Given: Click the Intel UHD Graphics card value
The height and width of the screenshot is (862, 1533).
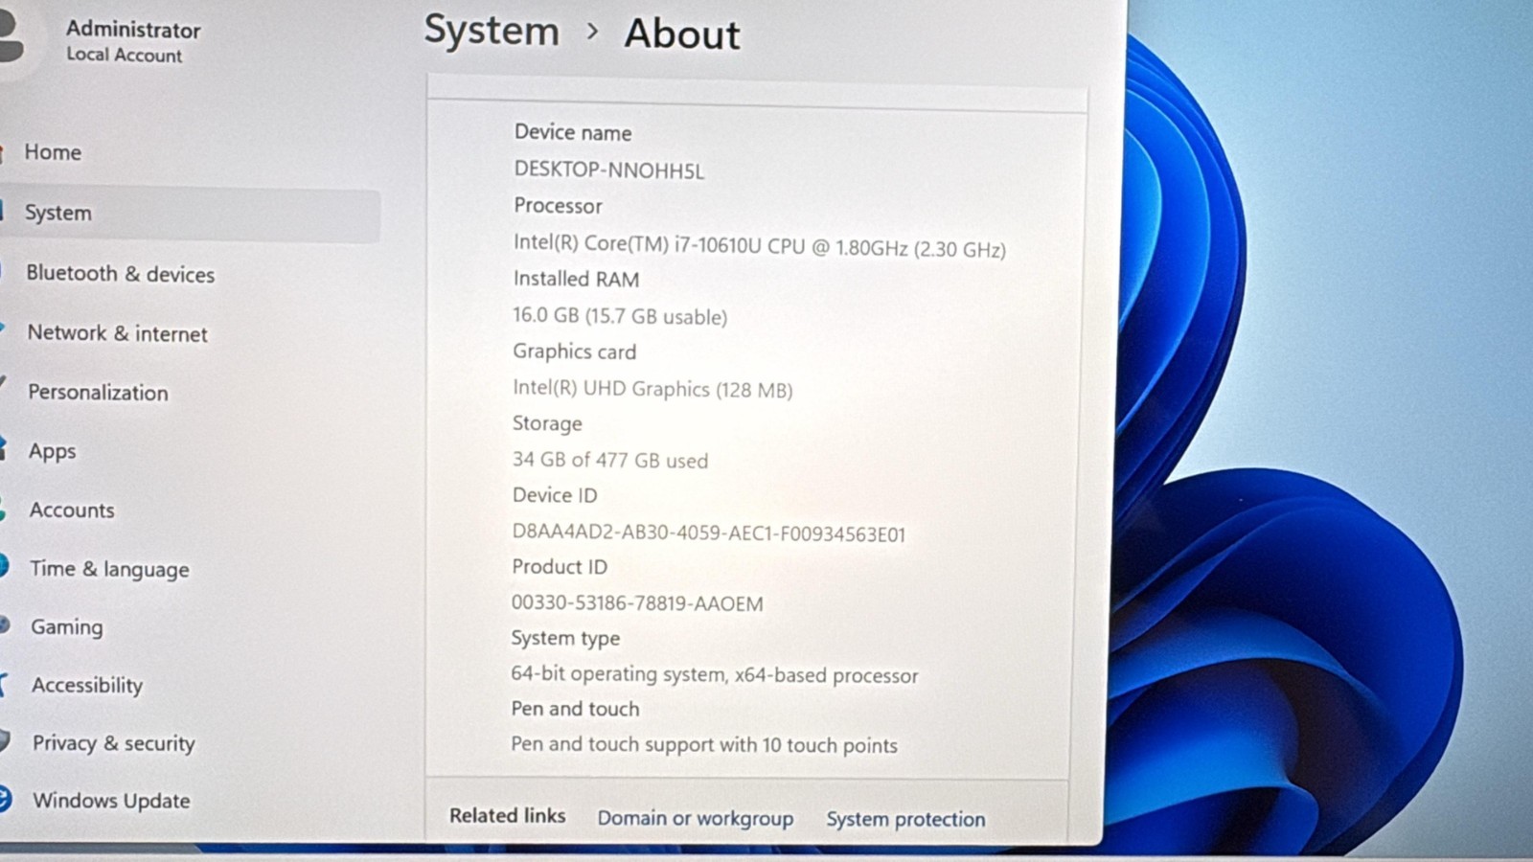Looking at the screenshot, I should [x=652, y=389].
